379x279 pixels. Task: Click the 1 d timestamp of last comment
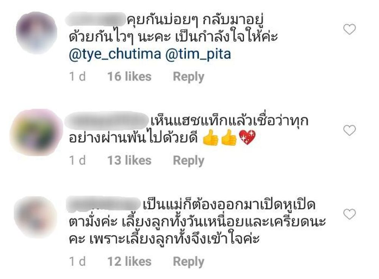[x=77, y=261]
